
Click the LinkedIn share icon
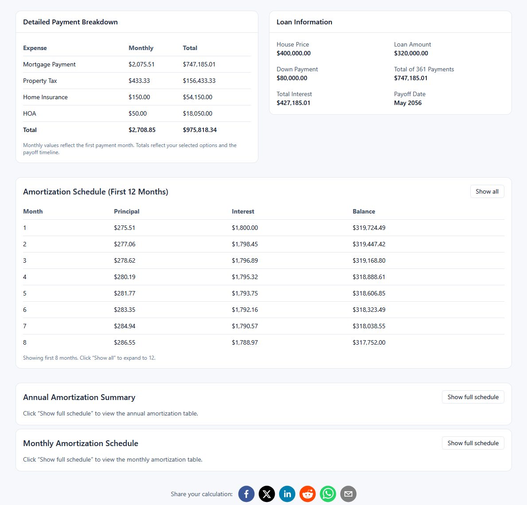287,494
